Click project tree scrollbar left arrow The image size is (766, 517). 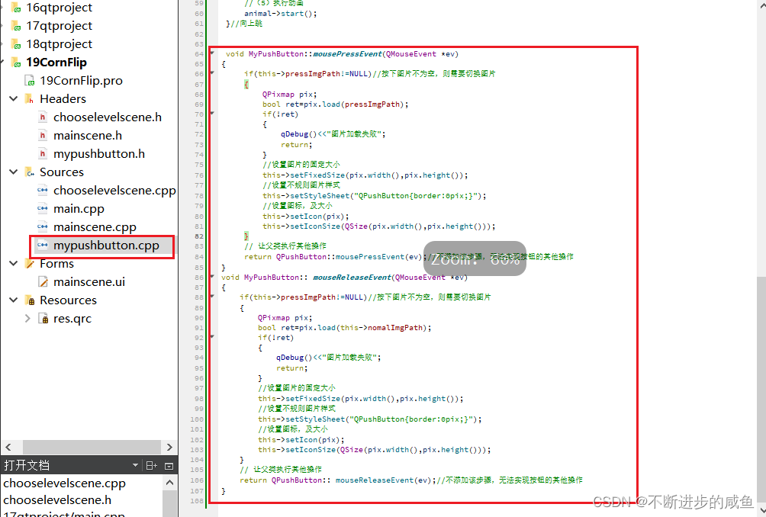coord(8,447)
